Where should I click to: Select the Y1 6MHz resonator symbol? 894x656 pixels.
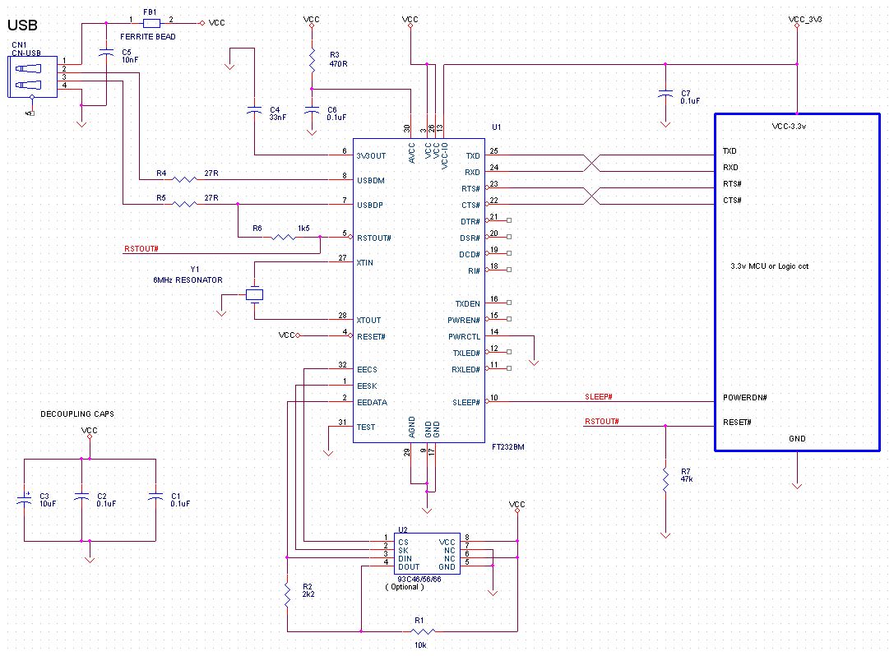click(254, 294)
